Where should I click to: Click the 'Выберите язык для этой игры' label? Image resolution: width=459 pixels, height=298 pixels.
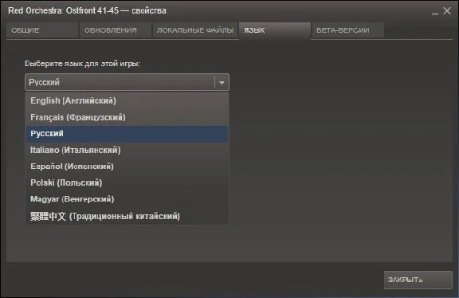(82, 64)
